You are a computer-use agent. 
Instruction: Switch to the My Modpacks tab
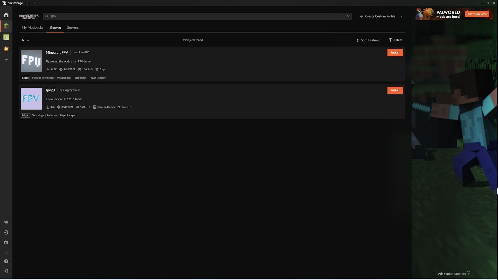coord(32,27)
